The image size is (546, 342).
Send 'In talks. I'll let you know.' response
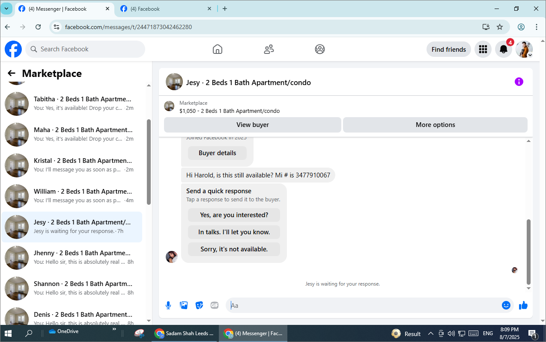click(x=234, y=232)
